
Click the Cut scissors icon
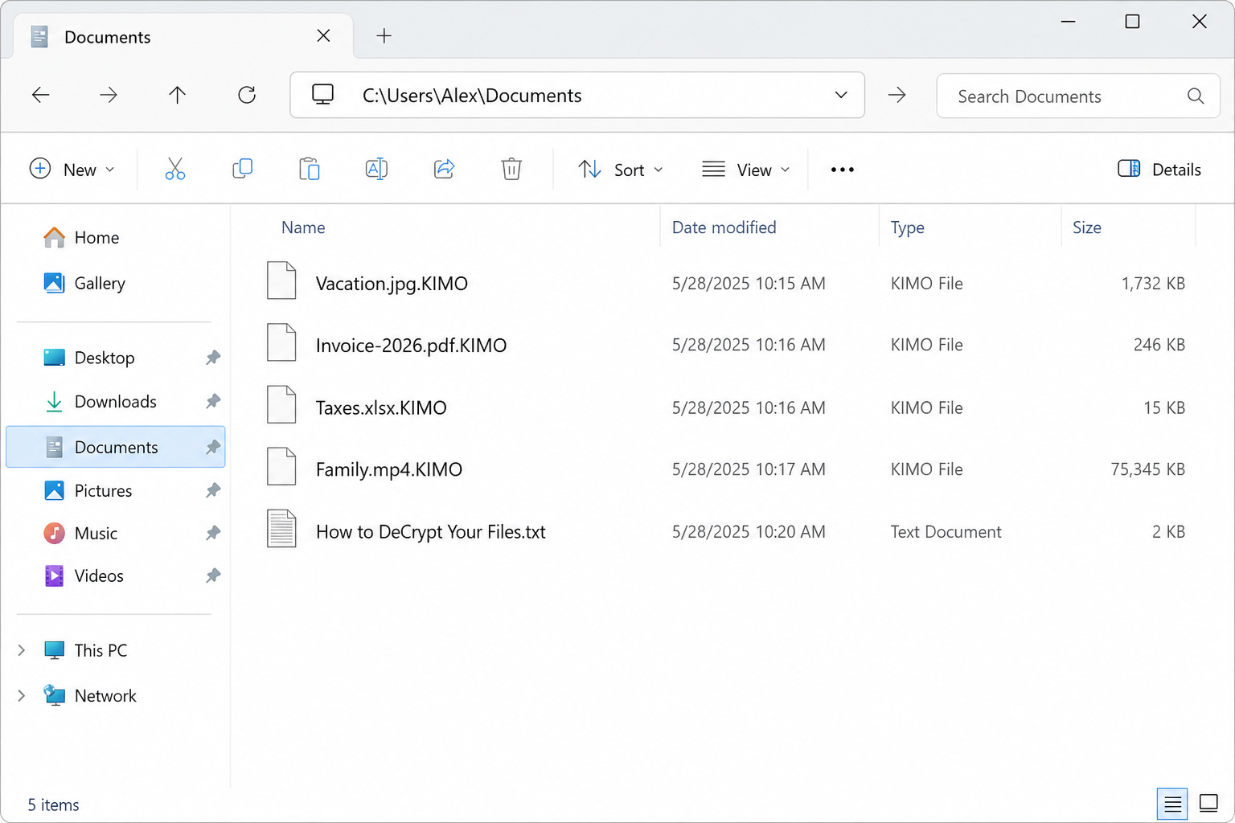point(174,169)
